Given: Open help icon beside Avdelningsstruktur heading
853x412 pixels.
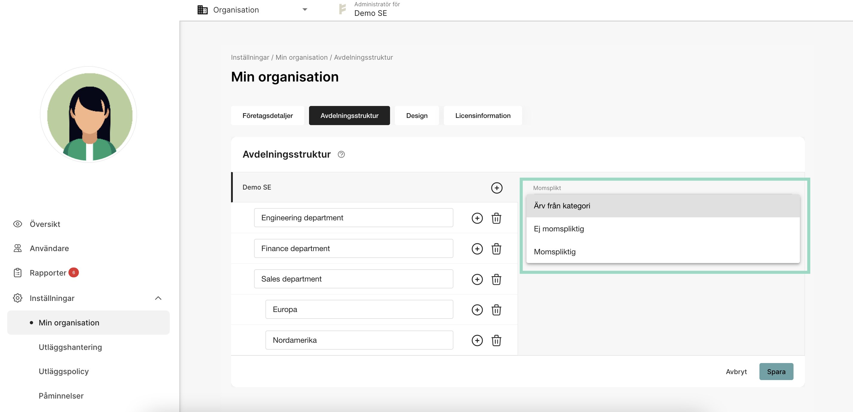Looking at the screenshot, I should pyautogui.click(x=341, y=154).
